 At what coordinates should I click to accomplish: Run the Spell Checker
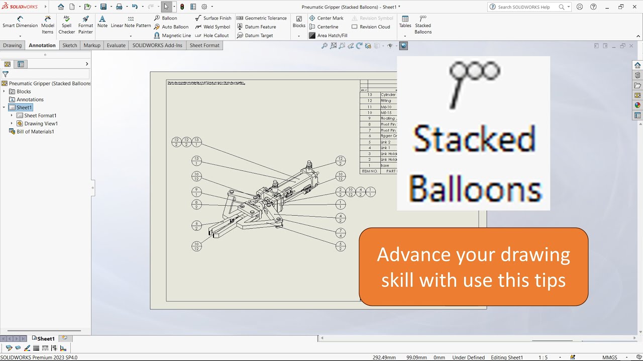(x=66, y=25)
